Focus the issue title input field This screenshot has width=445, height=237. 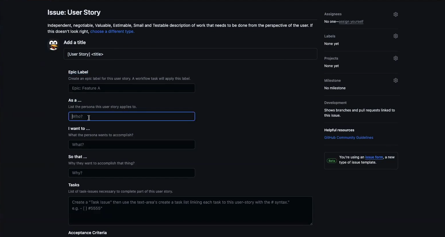click(190, 54)
